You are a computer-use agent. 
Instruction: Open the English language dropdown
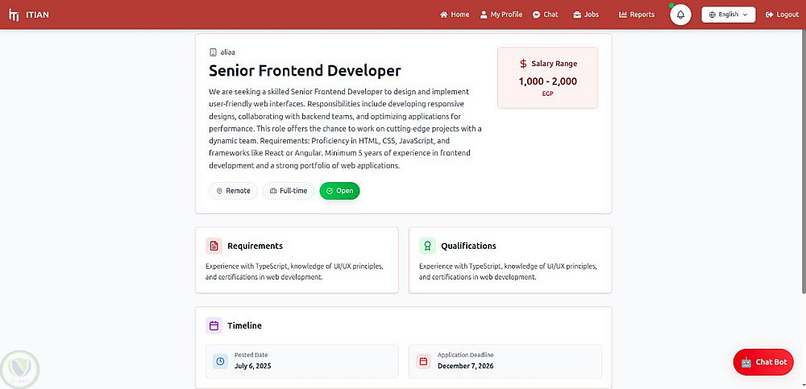coord(728,14)
